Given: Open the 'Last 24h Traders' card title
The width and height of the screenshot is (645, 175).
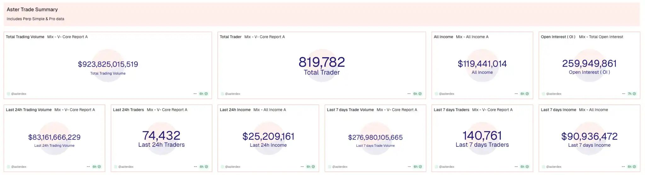Looking at the screenshot, I should coord(128,110).
